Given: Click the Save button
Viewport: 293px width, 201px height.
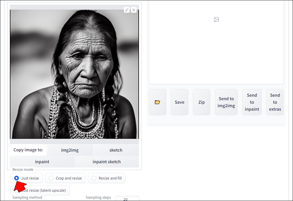Looking at the screenshot, I should point(180,102).
